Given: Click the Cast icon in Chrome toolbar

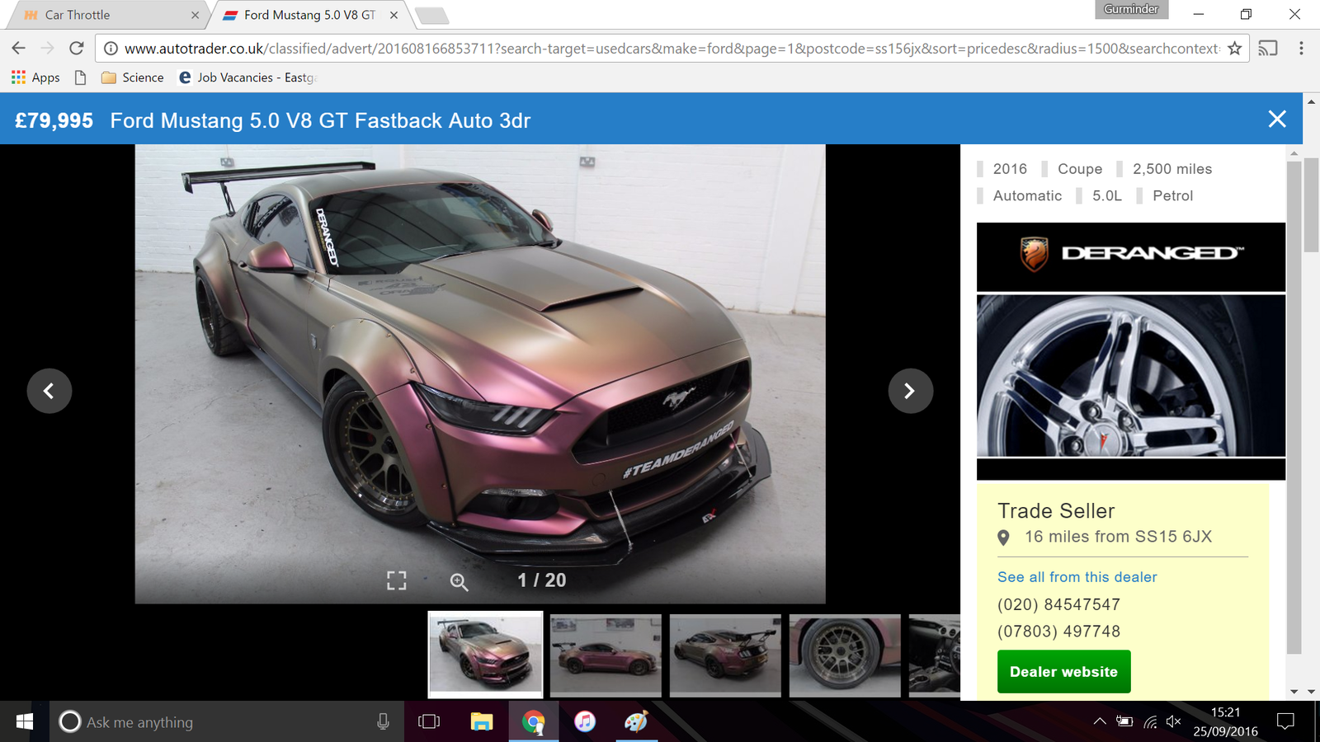Looking at the screenshot, I should point(1267,49).
